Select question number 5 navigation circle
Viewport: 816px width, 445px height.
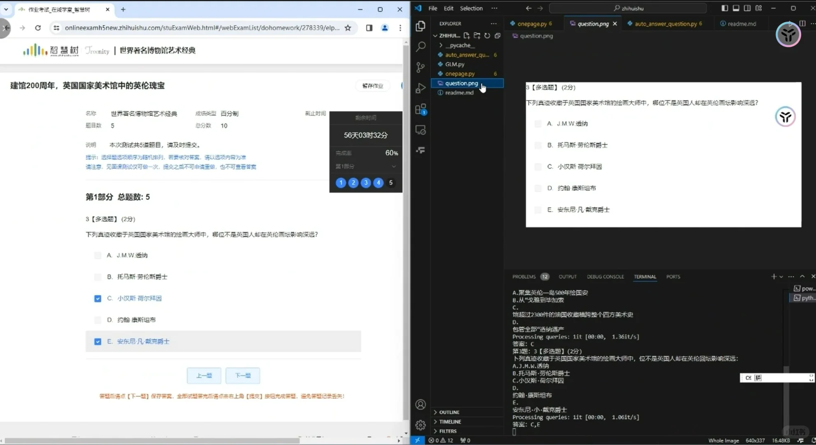tap(390, 183)
